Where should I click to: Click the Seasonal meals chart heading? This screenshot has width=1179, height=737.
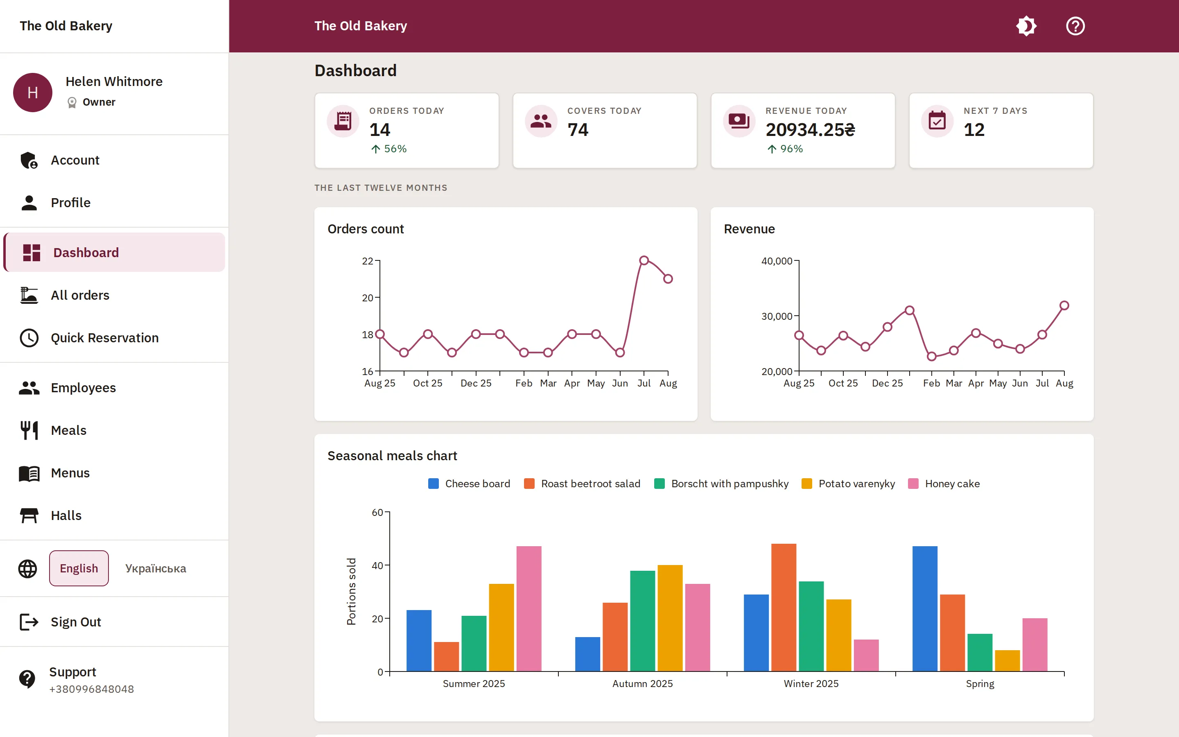coord(392,456)
